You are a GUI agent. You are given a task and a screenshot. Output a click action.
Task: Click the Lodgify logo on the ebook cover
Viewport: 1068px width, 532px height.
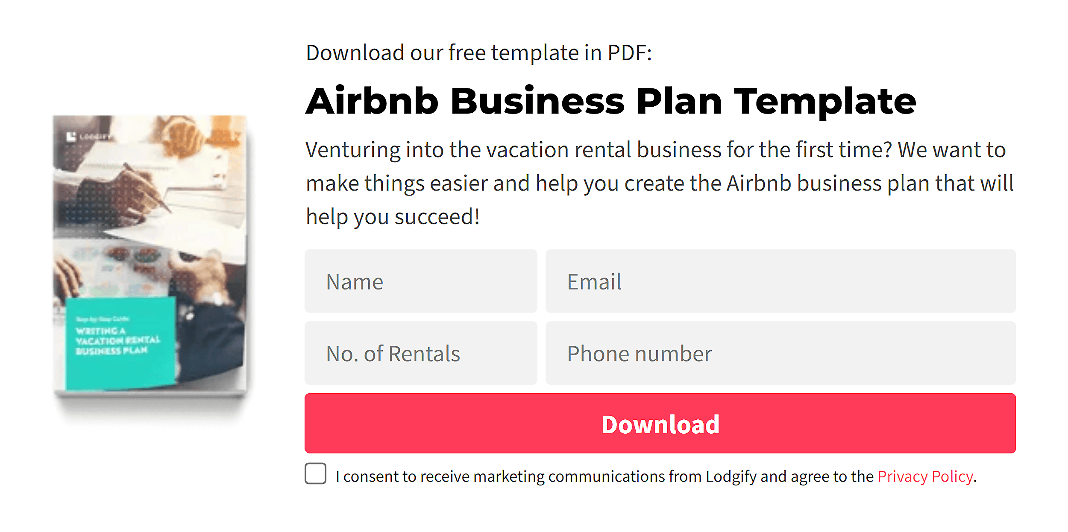pos(90,137)
